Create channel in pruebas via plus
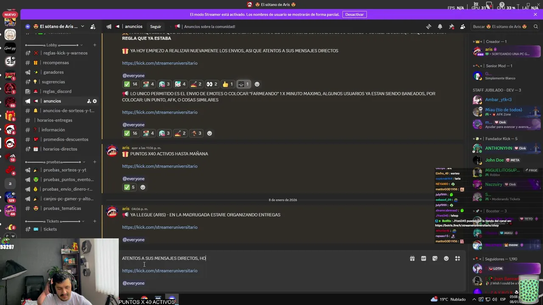The width and height of the screenshot is (543, 305). pos(95,162)
